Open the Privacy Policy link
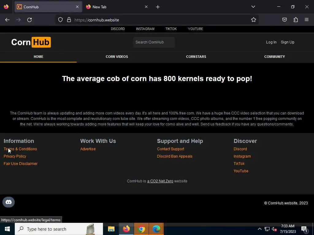Image resolution: width=314 pixels, height=235 pixels. click(x=15, y=156)
